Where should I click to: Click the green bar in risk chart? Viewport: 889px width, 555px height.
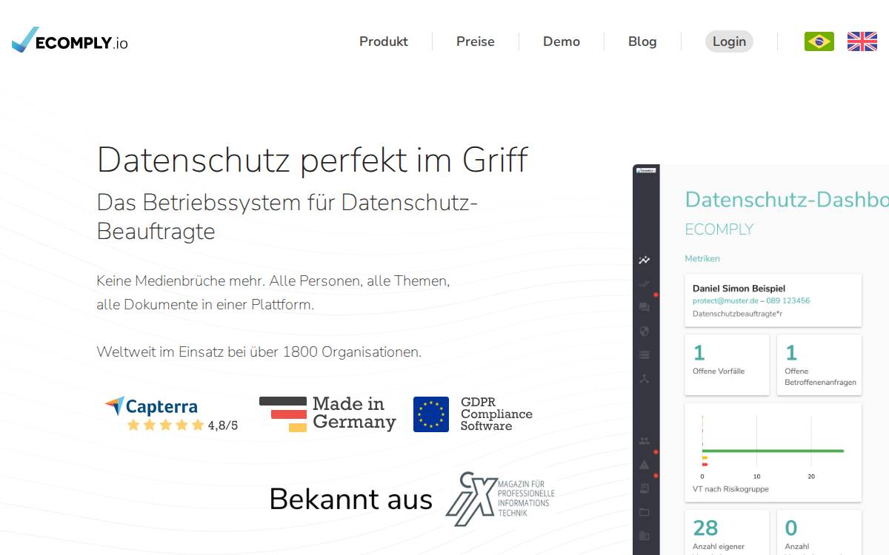[773, 451]
